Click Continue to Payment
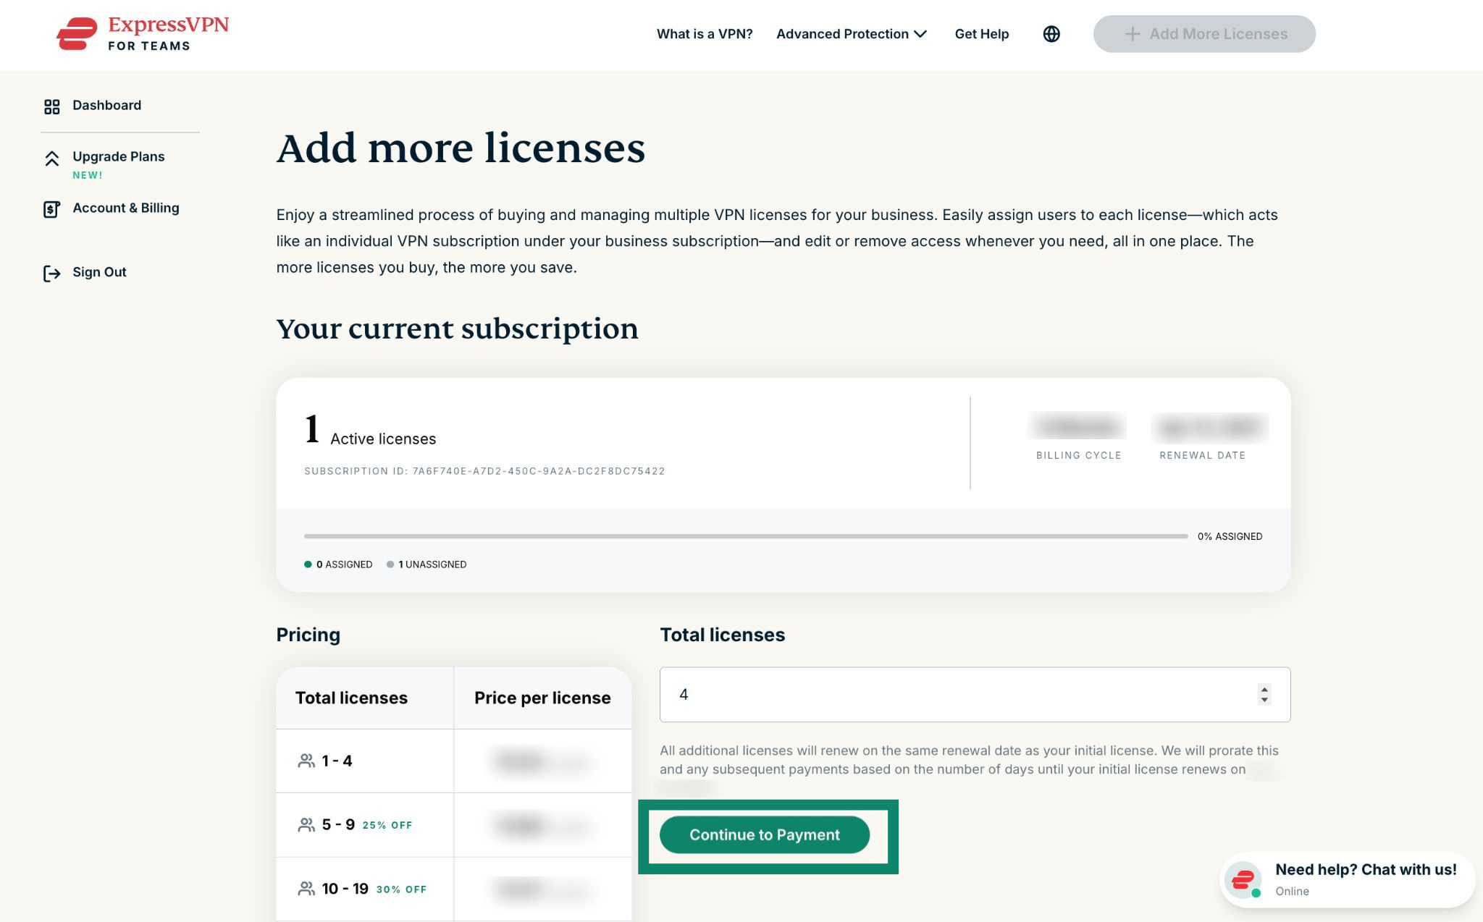 coord(765,834)
